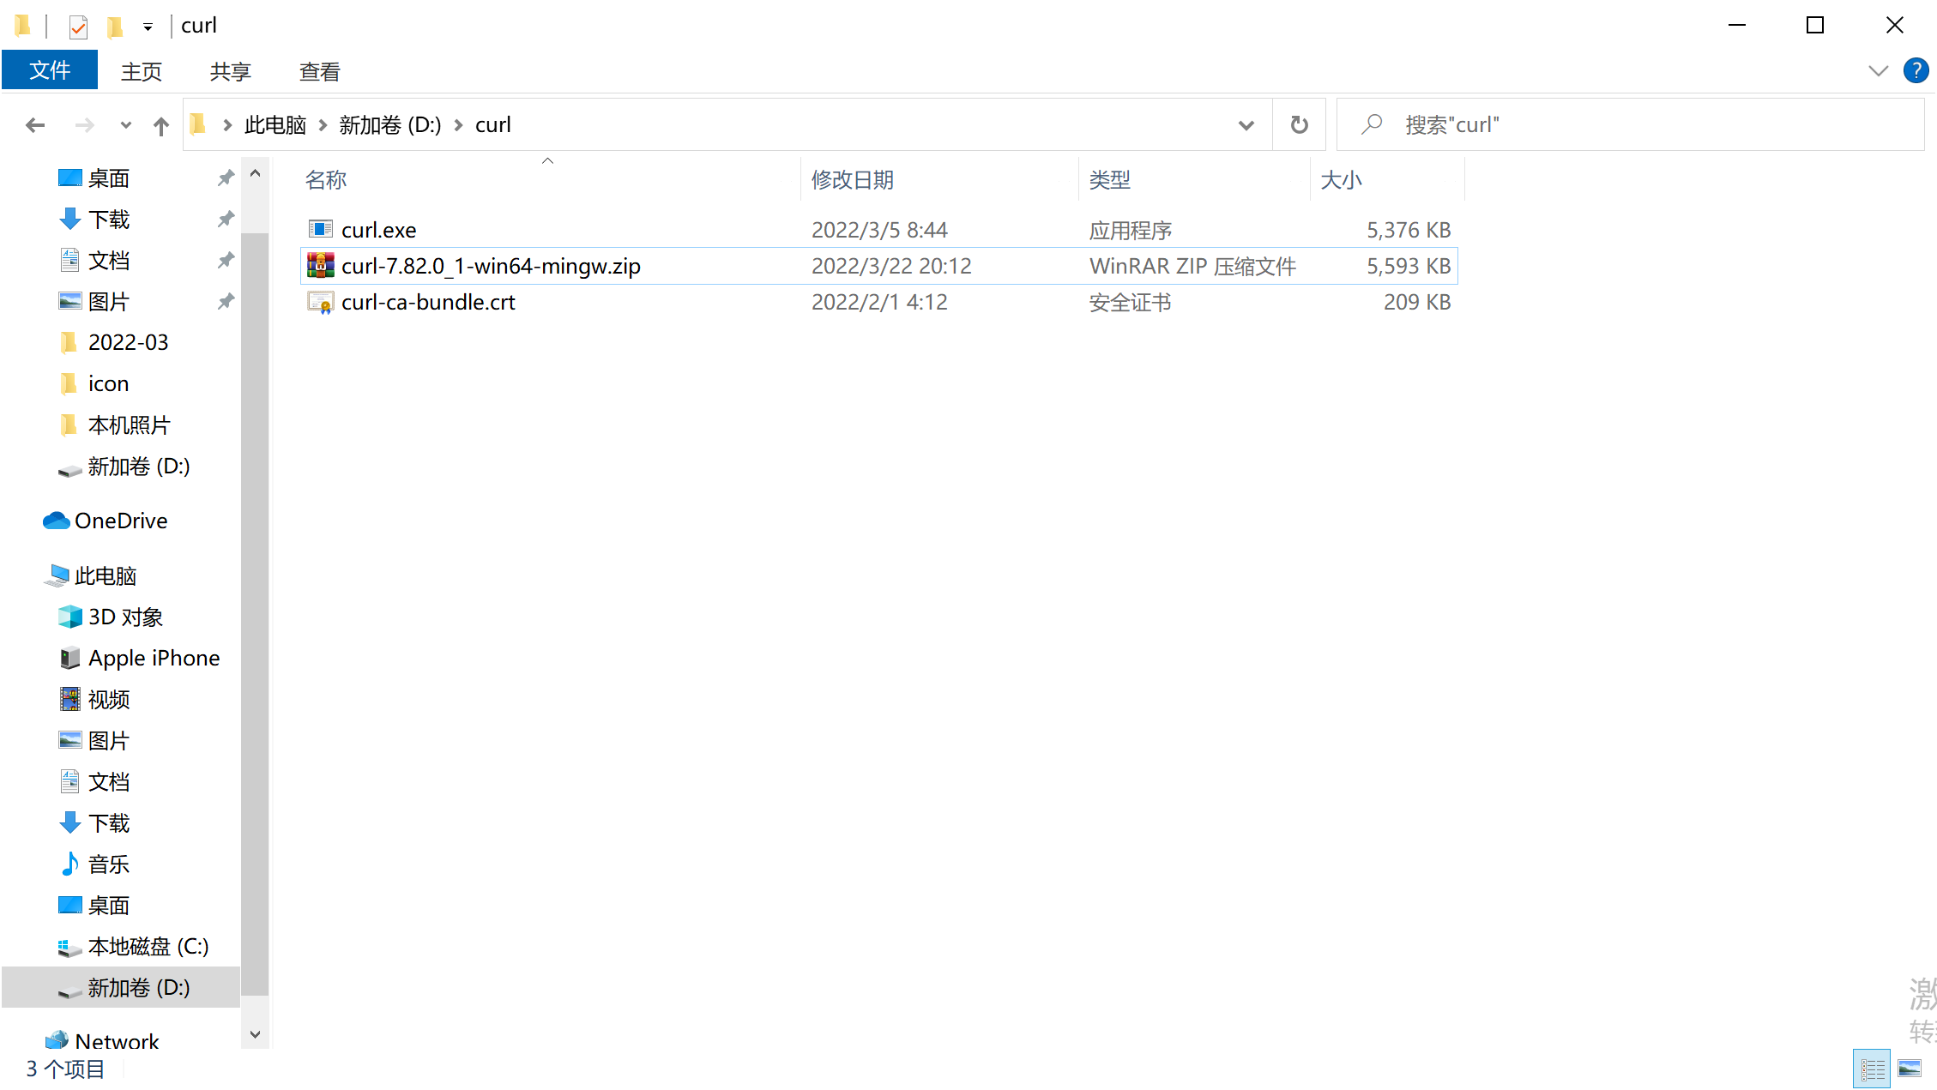Open Apple iPhone device in sidebar
This screenshot has width=1937, height=1090.
tap(154, 658)
